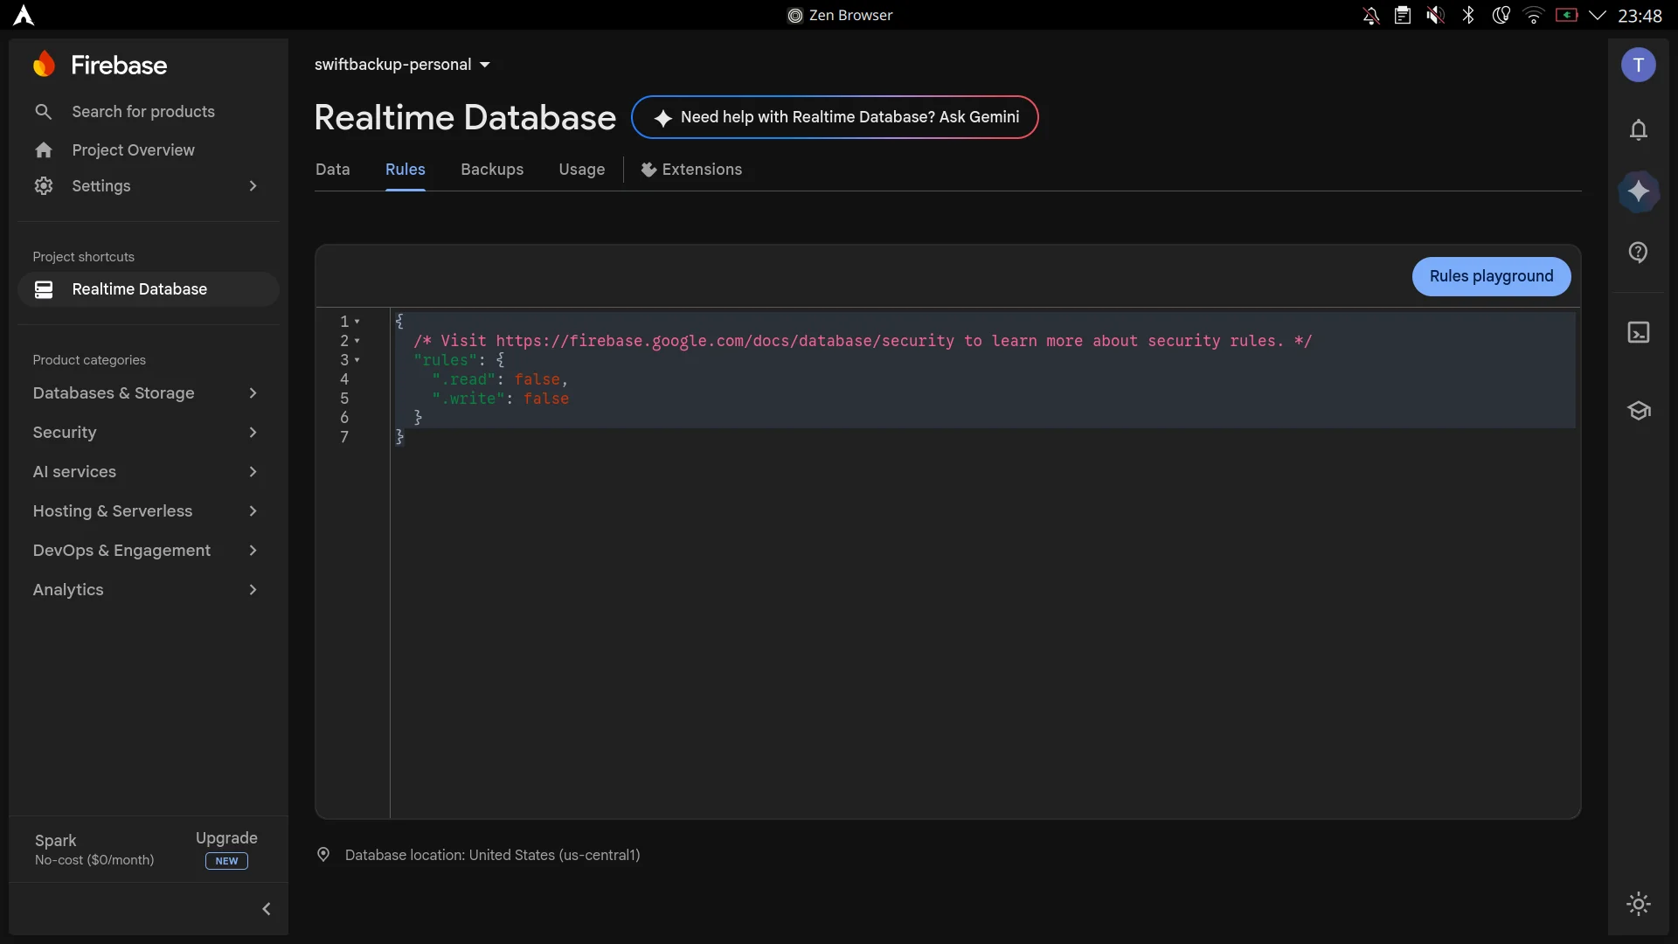Open the notifications bell

[1639, 130]
